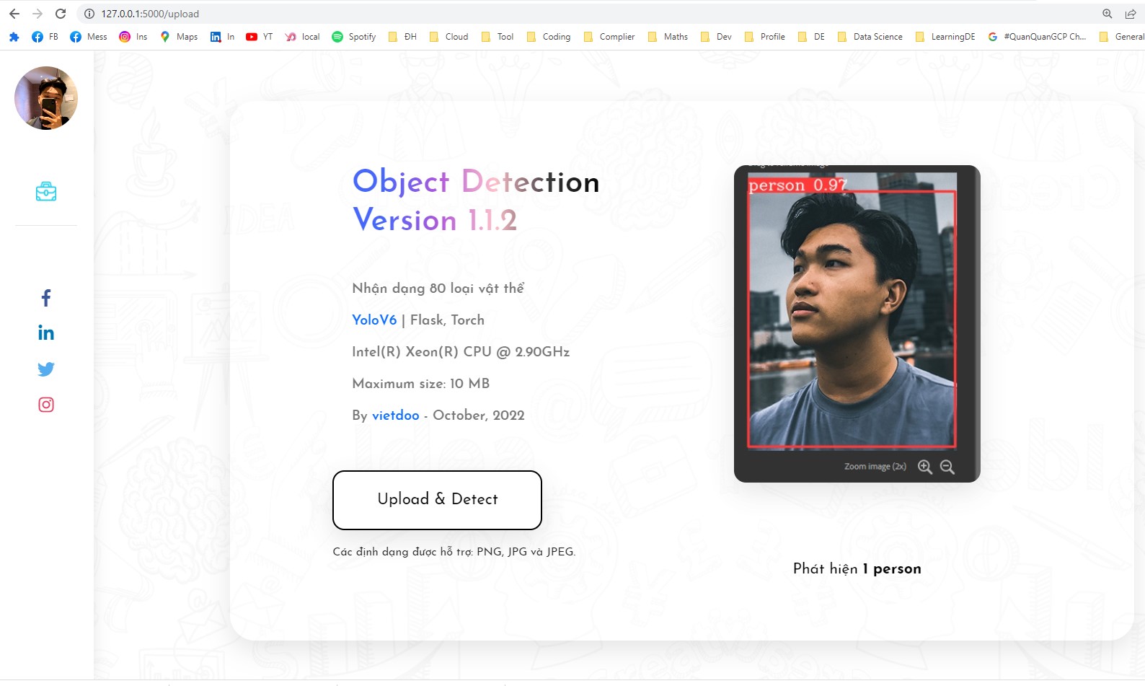Open the Facebook icon in the sidebar

pyautogui.click(x=46, y=298)
